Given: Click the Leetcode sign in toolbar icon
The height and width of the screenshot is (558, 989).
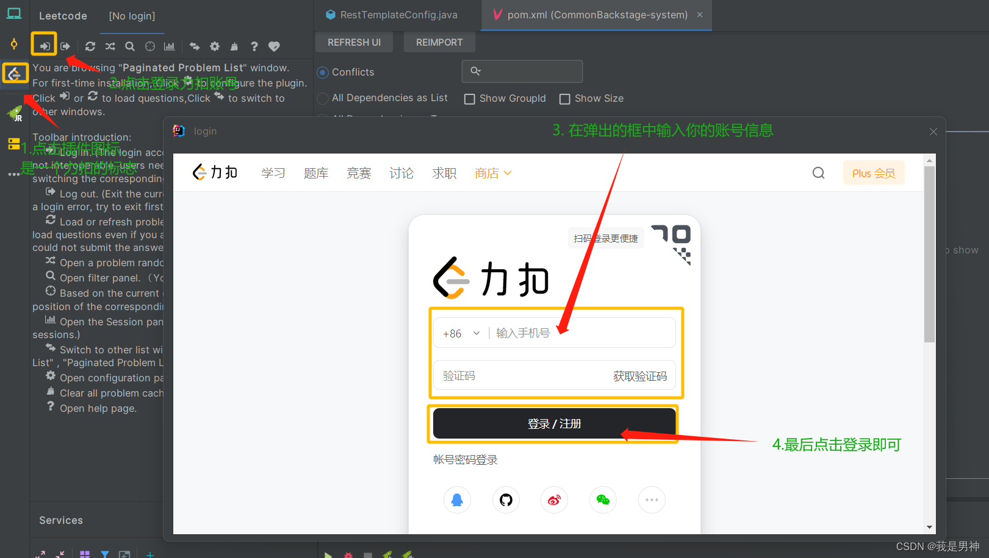Looking at the screenshot, I should (x=45, y=46).
